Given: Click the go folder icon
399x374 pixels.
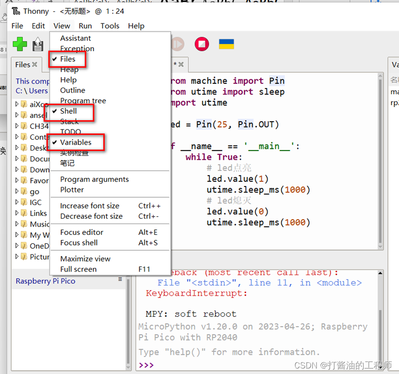Looking at the screenshot, I should point(24,191).
